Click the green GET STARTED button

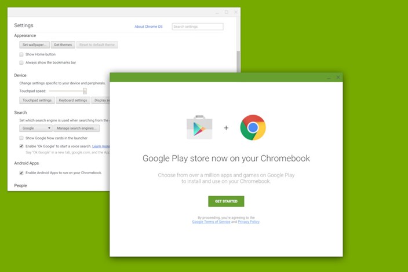(x=226, y=201)
